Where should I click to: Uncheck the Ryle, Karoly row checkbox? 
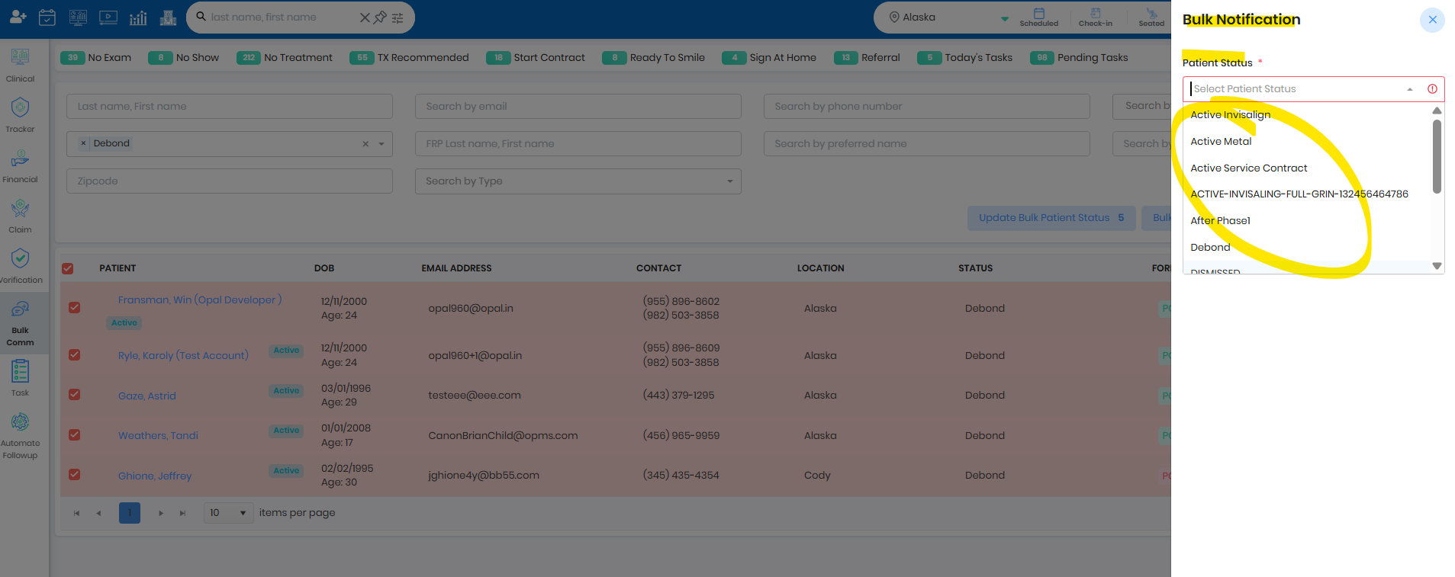tap(74, 354)
